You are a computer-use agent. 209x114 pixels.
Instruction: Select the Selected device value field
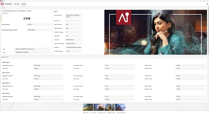click(74, 16)
